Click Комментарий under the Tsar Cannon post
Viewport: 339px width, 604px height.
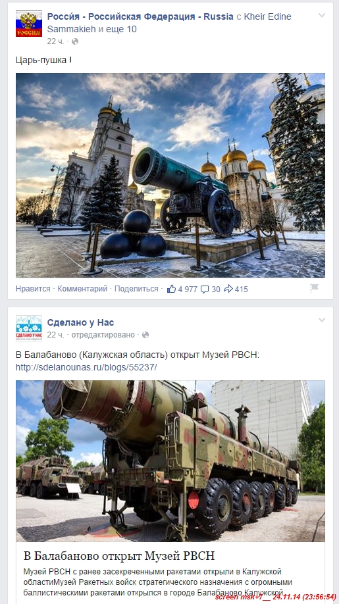(82, 289)
